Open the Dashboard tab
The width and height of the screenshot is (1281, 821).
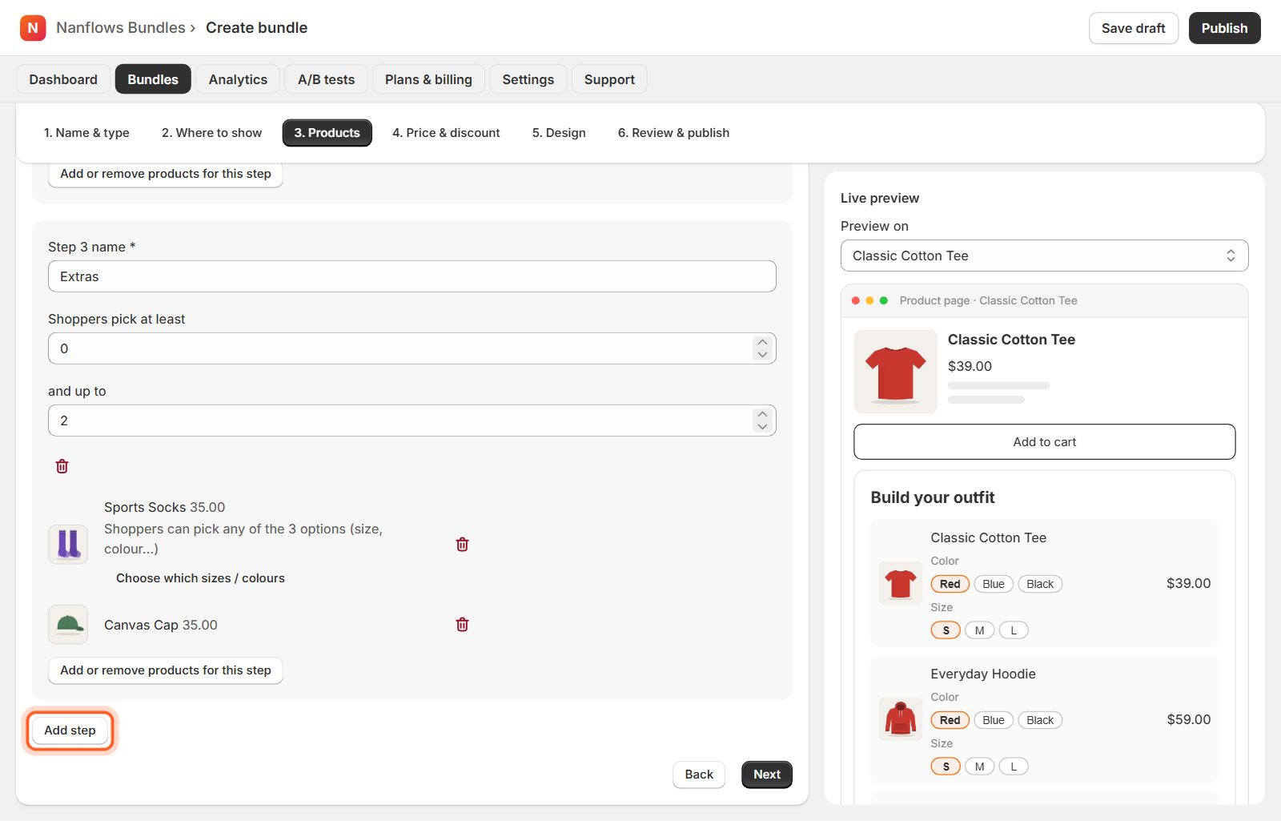[x=63, y=79]
